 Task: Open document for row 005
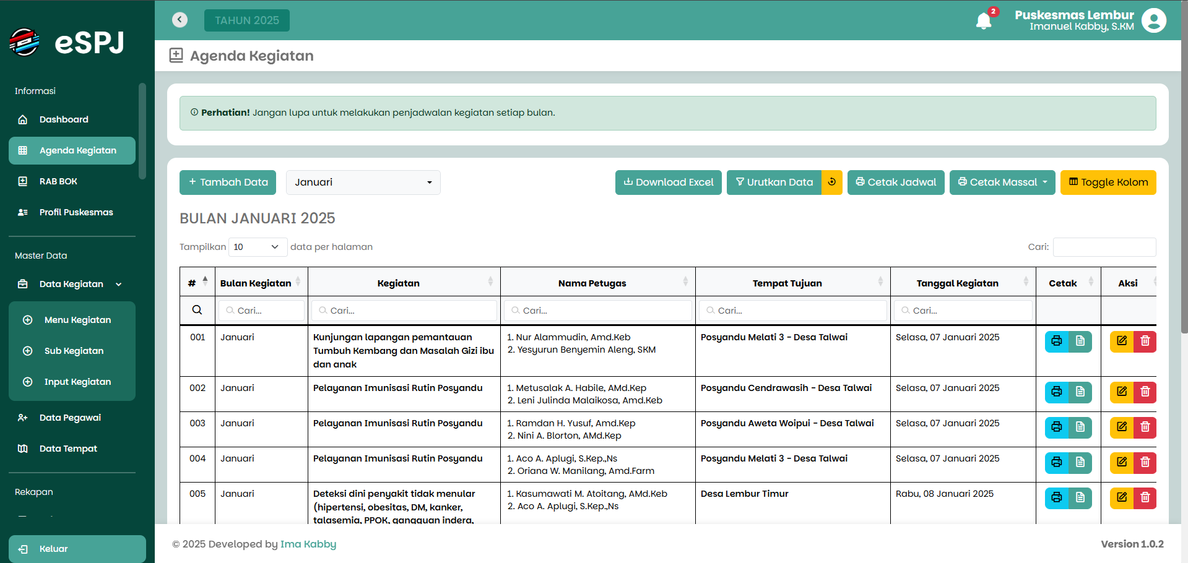[x=1080, y=497]
